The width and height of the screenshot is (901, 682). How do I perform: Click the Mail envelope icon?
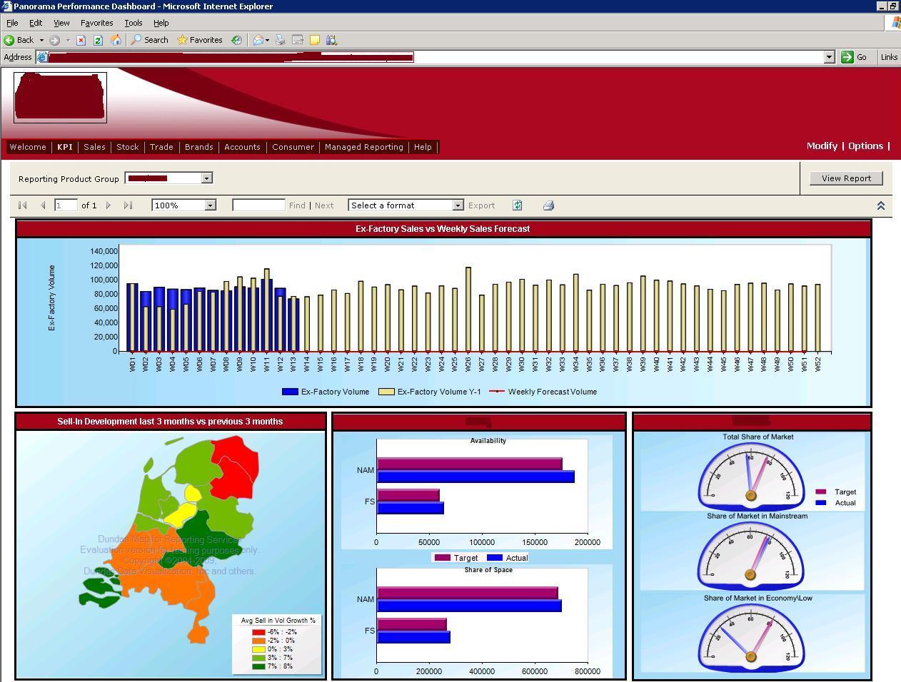(x=258, y=40)
